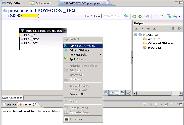Click the pin search view icon

tap(166, 104)
